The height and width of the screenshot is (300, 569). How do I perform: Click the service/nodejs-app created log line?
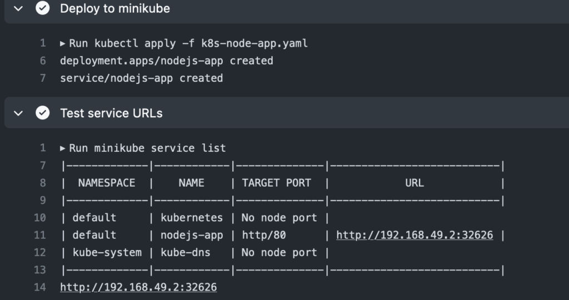[x=142, y=78]
